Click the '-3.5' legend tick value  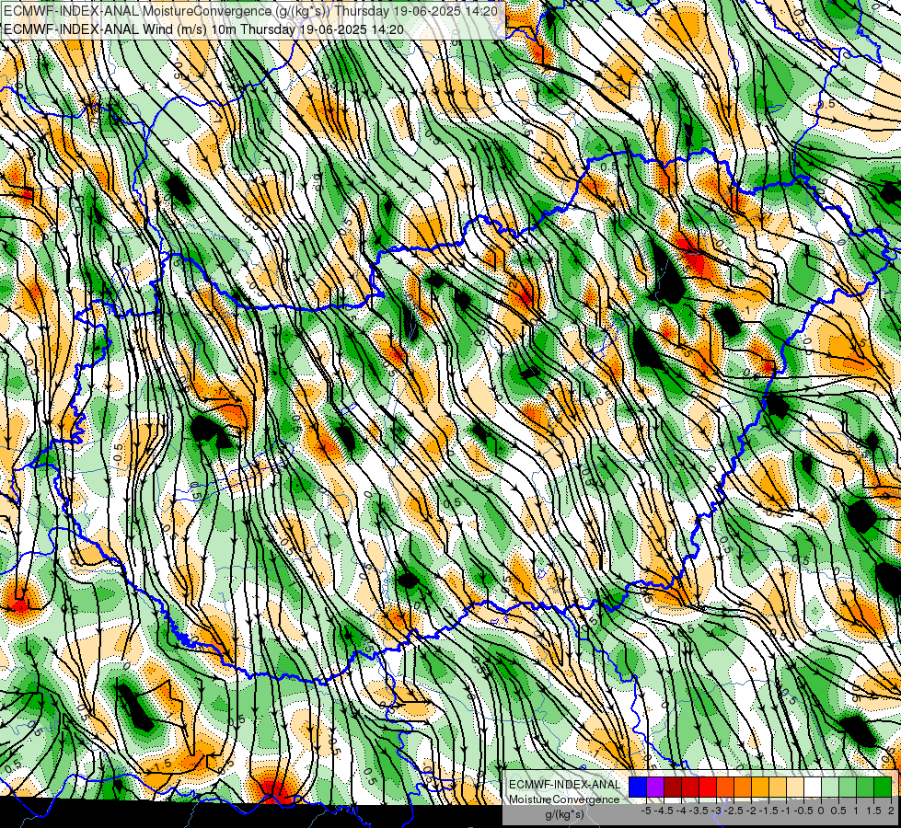[699, 811]
